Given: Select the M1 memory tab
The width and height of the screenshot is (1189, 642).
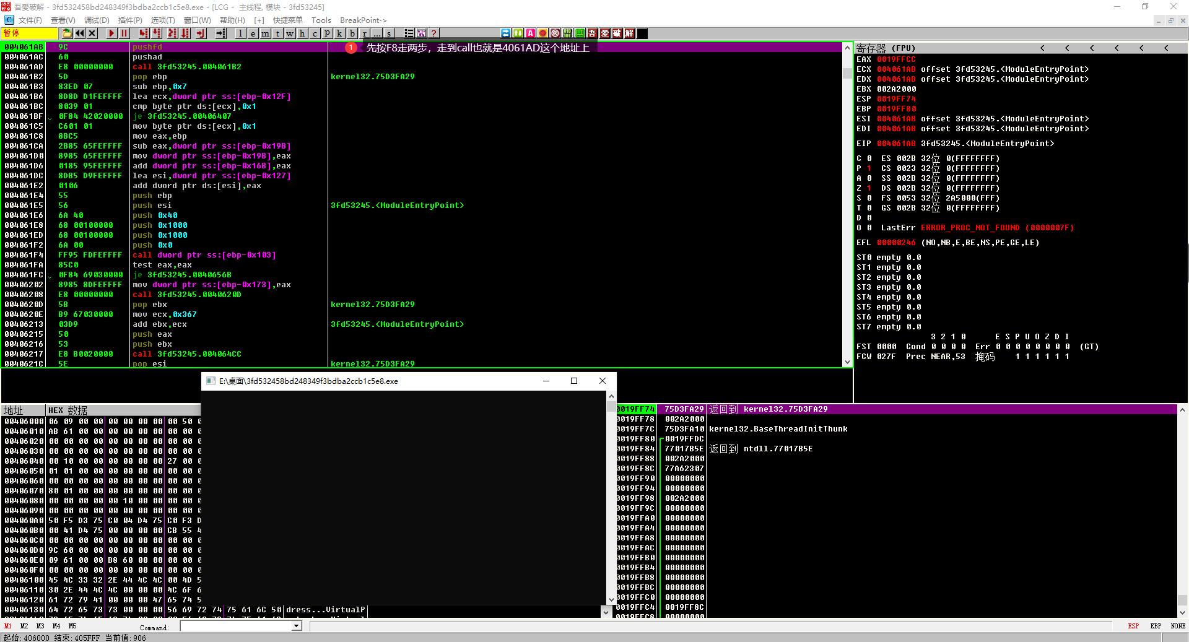Looking at the screenshot, I should 8,626.
